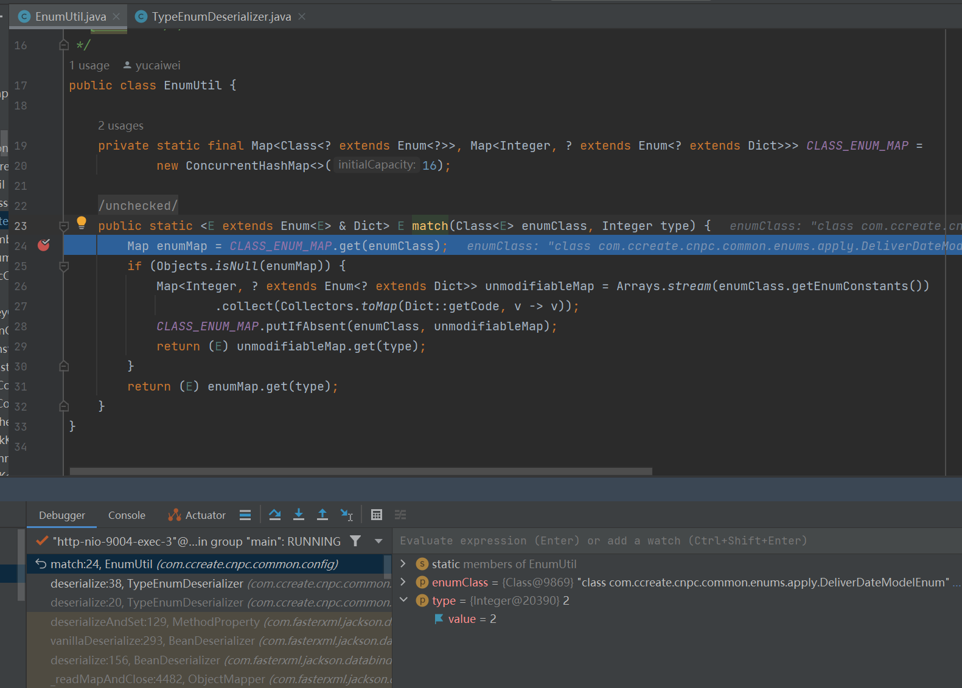
Task: Collapse the if block fold on line 25
Action: (64, 266)
